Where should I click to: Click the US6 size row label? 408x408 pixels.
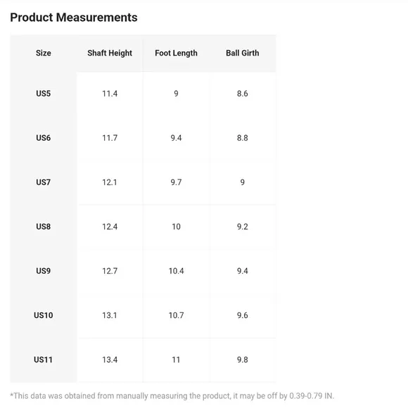pyautogui.click(x=44, y=138)
